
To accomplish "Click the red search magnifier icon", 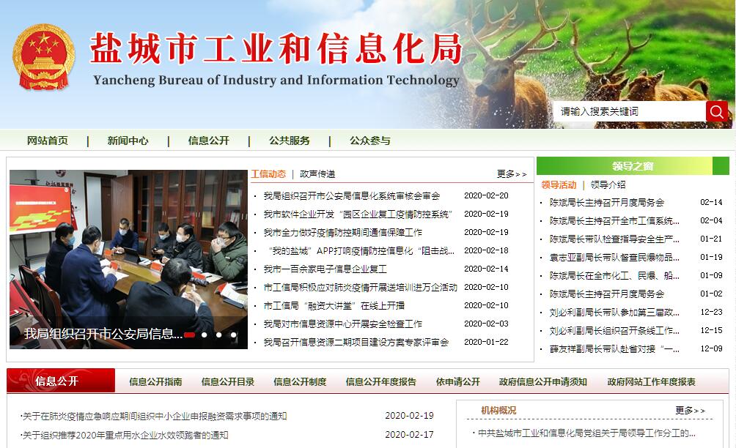I will click(716, 111).
